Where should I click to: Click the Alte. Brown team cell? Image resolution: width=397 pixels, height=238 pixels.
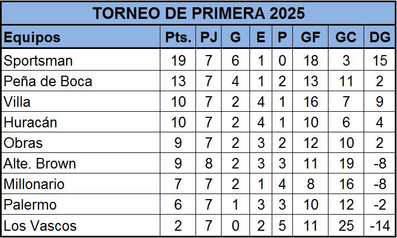[x=81, y=163]
